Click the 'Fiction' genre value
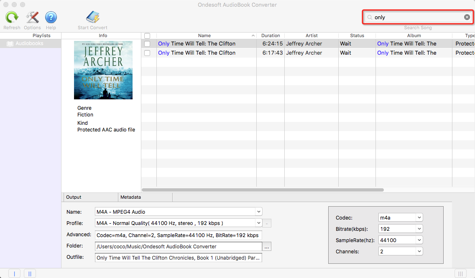This screenshot has width=475, height=278. tap(85, 115)
